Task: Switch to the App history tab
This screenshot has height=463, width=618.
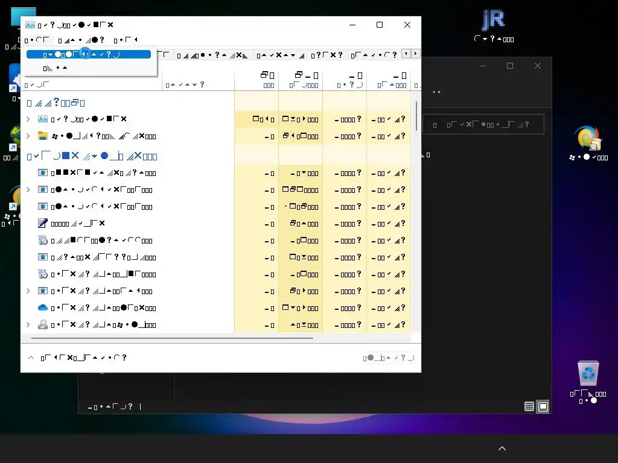Action: (212, 55)
